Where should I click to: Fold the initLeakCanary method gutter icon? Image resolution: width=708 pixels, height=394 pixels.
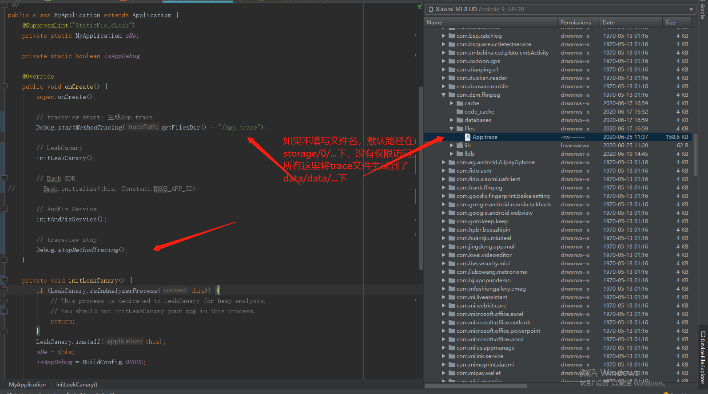click(x=4, y=280)
